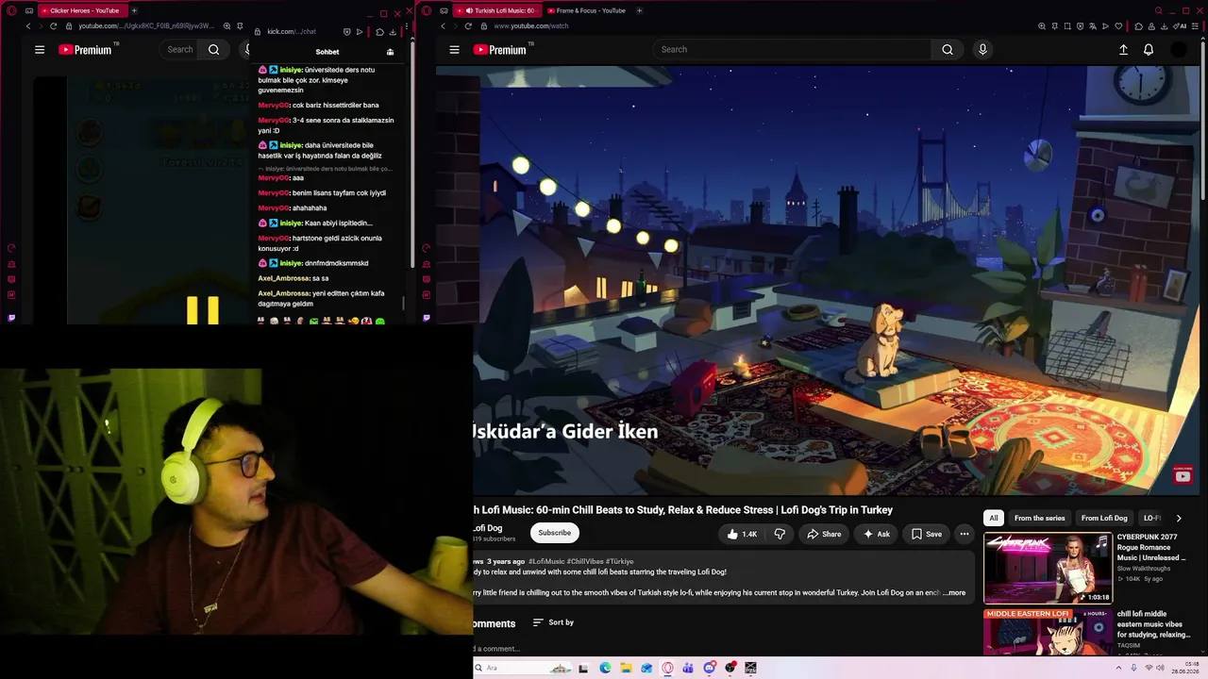Click the Slow Walkthroughs channel name
1208x679 pixels.
coord(1144,569)
